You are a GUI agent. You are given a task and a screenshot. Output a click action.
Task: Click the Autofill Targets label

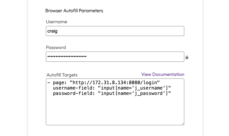(x=62, y=75)
